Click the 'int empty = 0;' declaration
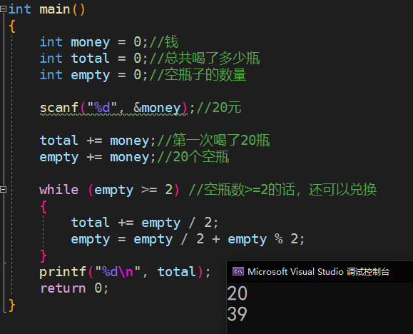This screenshot has width=413, height=334. (x=93, y=75)
